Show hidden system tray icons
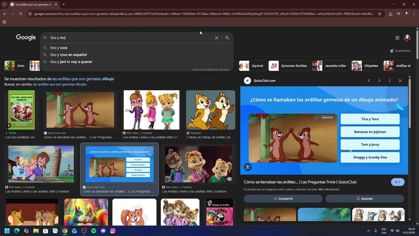 pyautogui.click(x=368, y=231)
